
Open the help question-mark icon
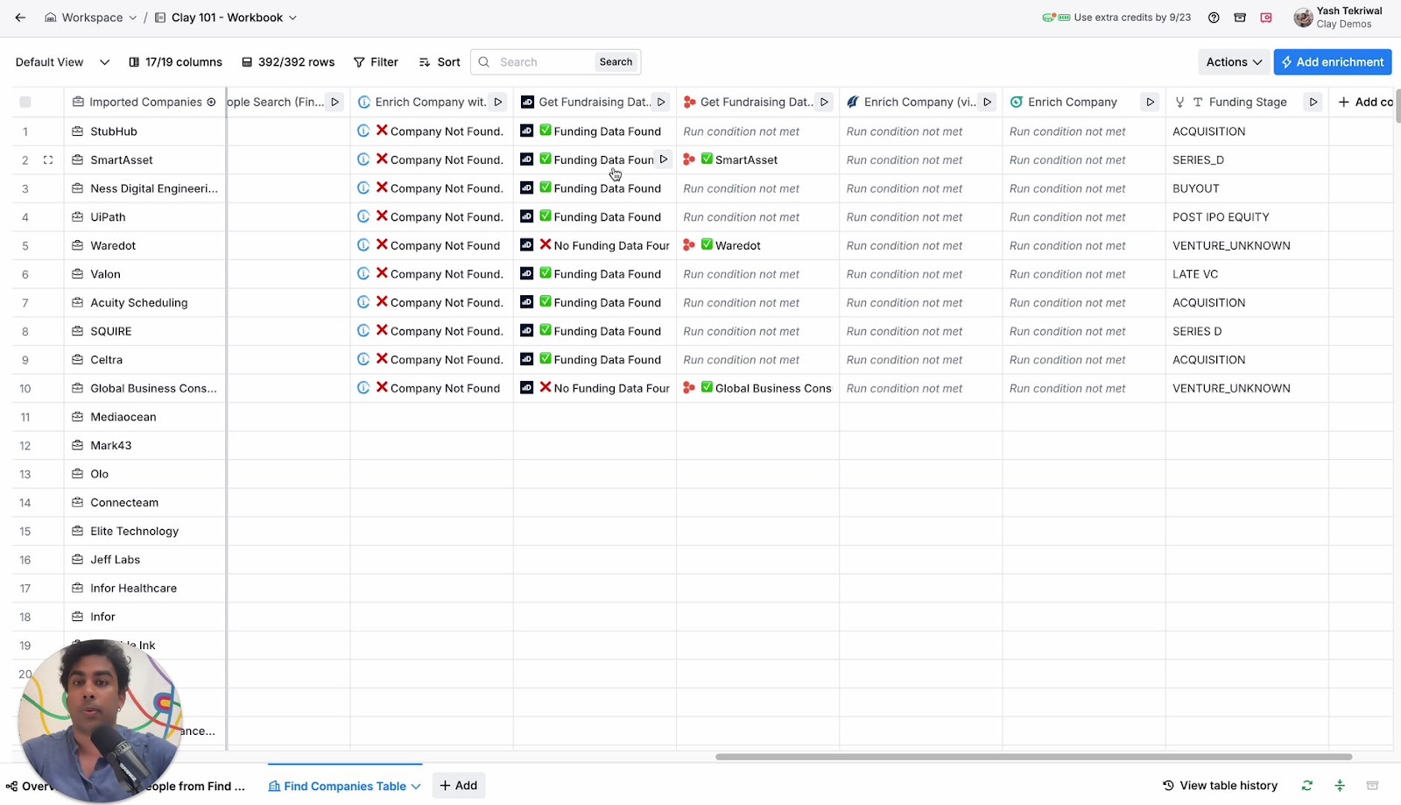(x=1214, y=18)
